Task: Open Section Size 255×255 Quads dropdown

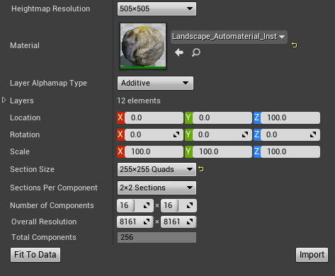Action: tap(157, 169)
